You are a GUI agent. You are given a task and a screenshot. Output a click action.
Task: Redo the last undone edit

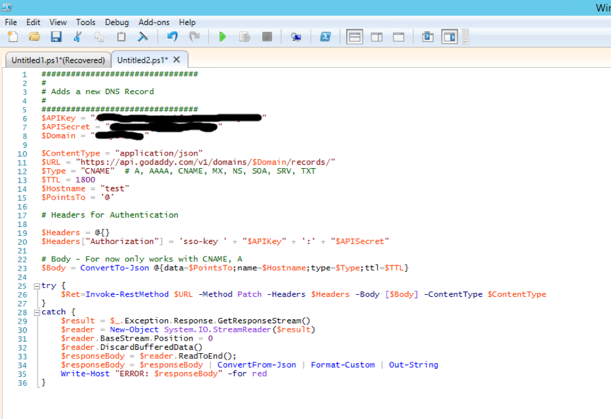pos(194,37)
